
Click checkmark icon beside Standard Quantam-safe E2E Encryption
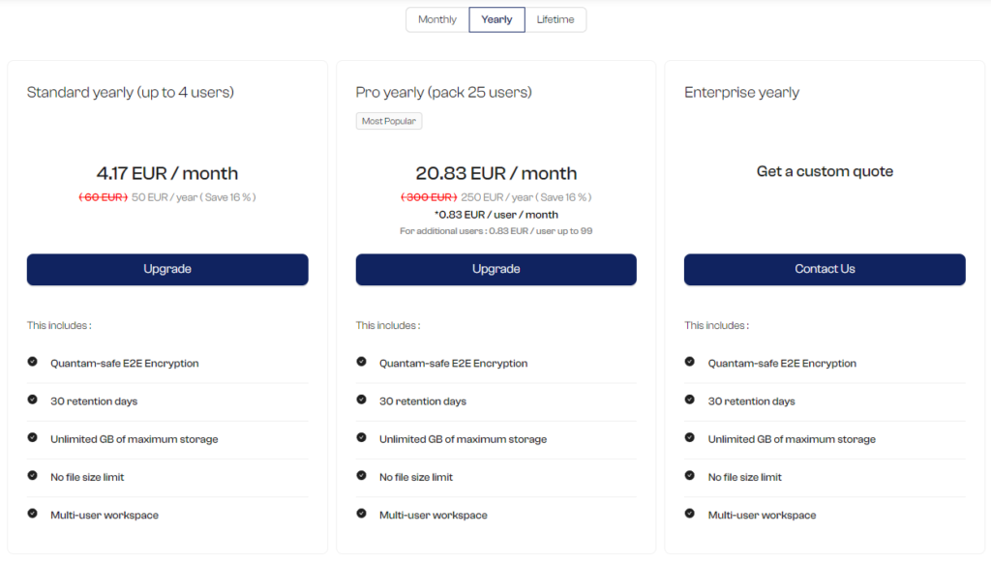pyautogui.click(x=32, y=362)
